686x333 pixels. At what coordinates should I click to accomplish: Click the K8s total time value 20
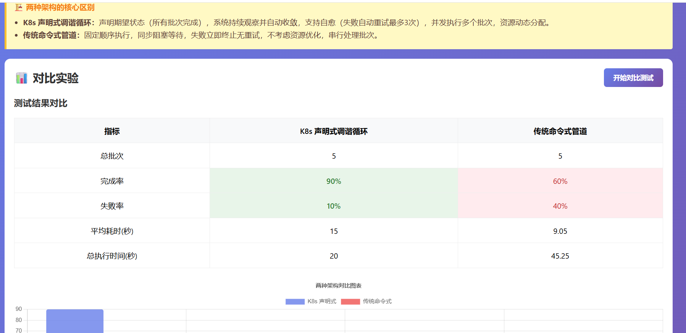(x=334, y=256)
